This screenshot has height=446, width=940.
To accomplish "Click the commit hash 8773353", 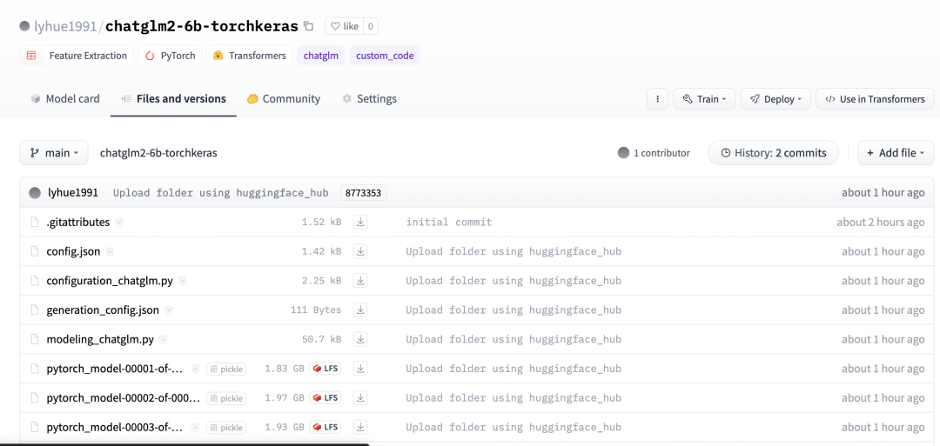I will (x=363, y=193).
